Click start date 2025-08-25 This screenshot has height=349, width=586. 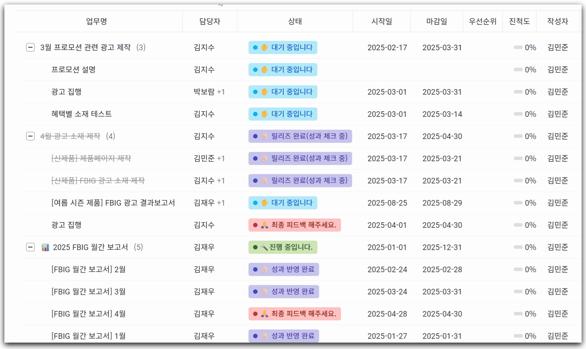(387, 203)
